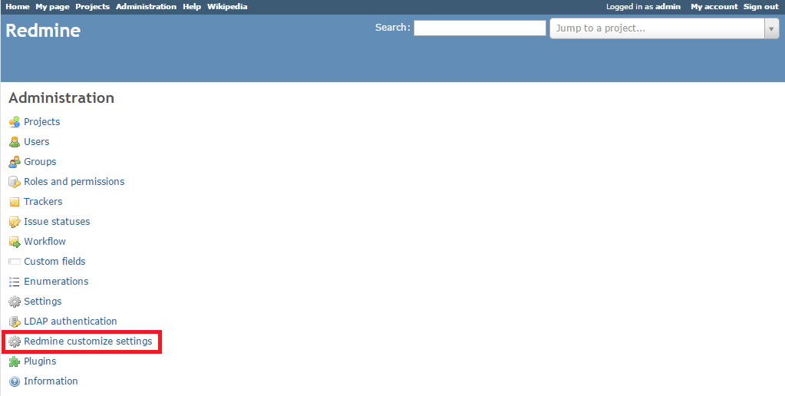Viewport: 785px width, 396px height.
Task: Click the project dropdown arrow button
Action: coord(771,28)
